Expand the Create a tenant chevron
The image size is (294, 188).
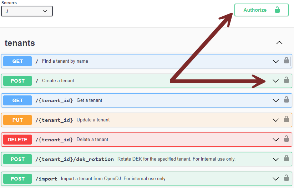click(x=275, y=81)
